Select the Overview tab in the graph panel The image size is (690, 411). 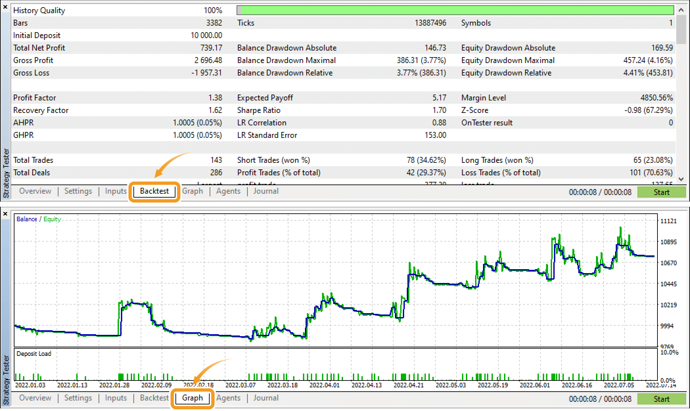tap(35, 398)
